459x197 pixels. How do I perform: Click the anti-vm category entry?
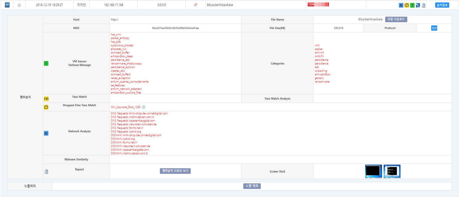319,53
